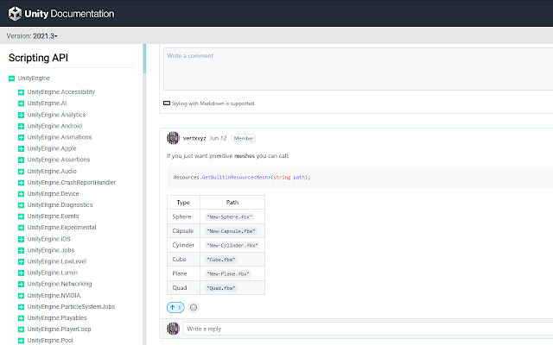
Task: Expand UnityEngine.CrashReportHandler node
Action: 21,182
